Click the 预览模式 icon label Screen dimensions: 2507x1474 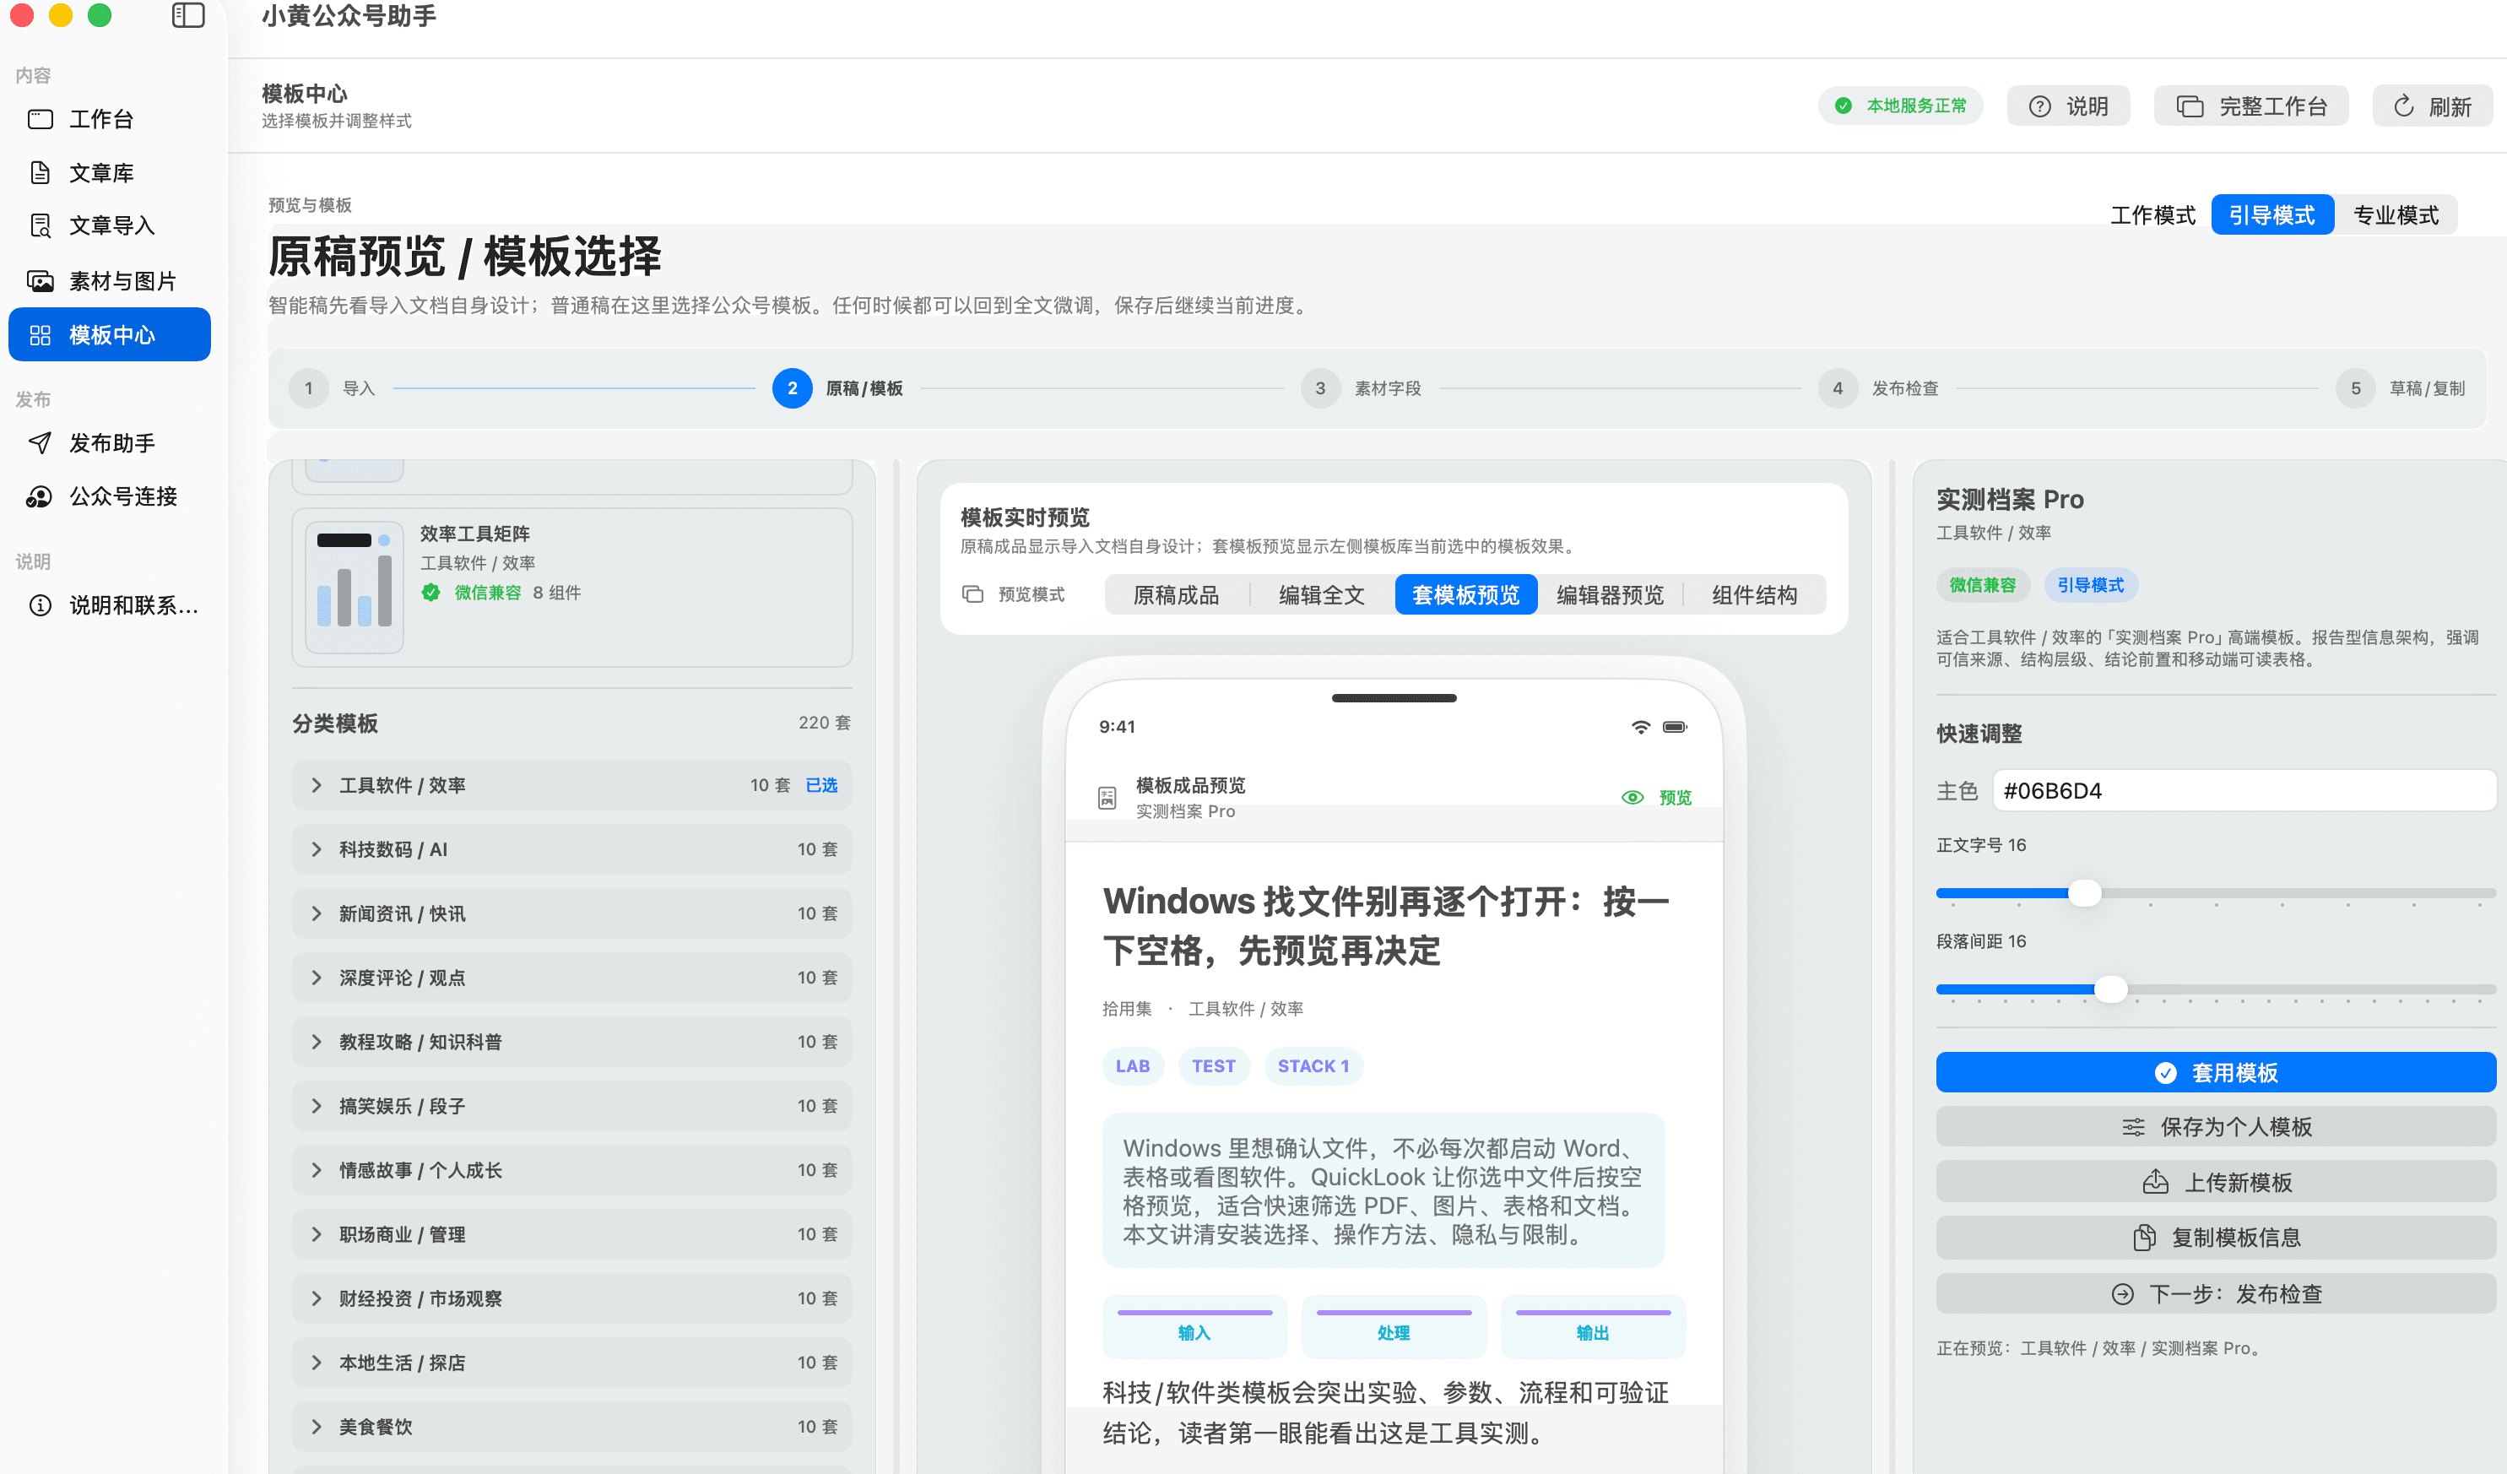coord(973,594)
